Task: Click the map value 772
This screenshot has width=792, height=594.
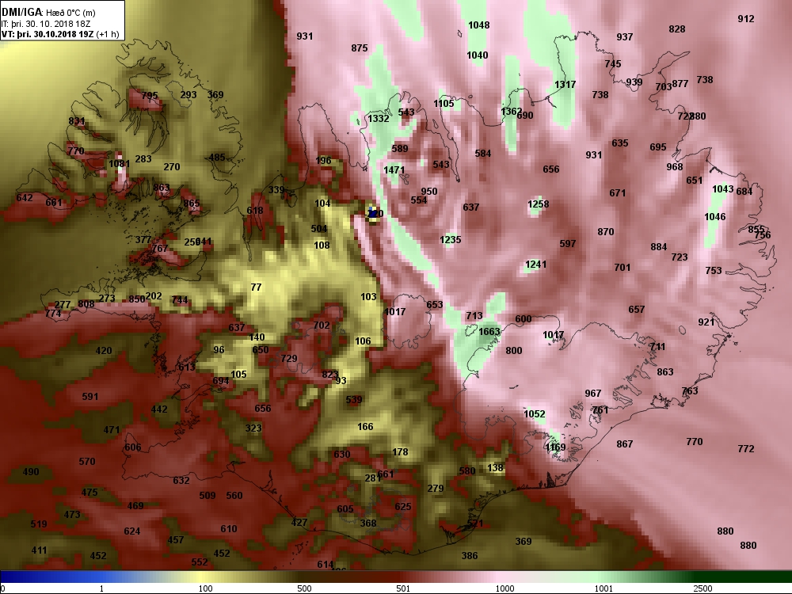Action: [746, 448]
